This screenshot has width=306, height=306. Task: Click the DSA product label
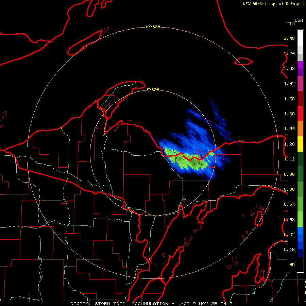coord(299,20)
